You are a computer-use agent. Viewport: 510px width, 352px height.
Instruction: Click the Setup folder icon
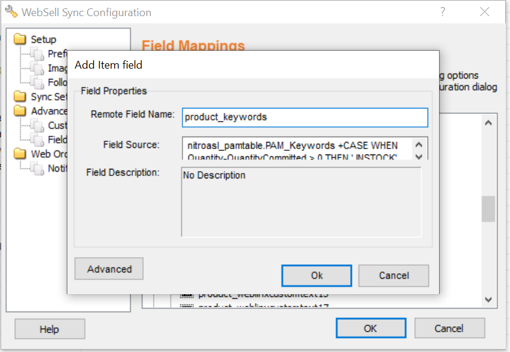point(20,39)
